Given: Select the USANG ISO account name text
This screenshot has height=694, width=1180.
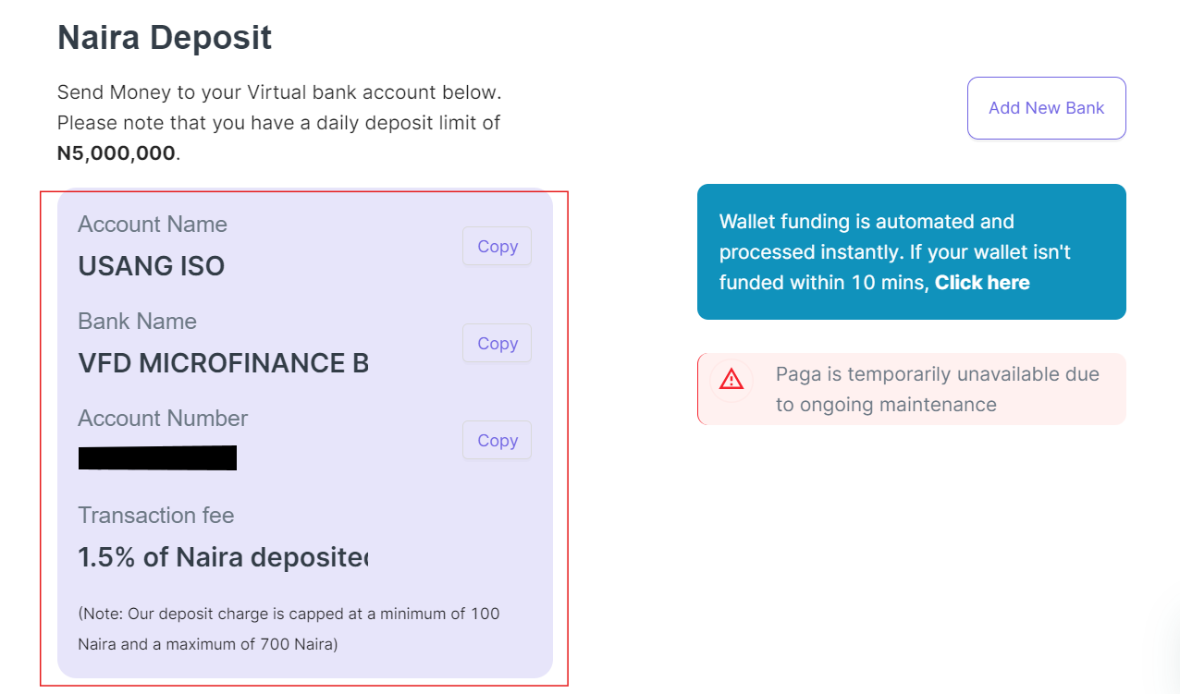Looking at the screenshot, I should (151, 266).
